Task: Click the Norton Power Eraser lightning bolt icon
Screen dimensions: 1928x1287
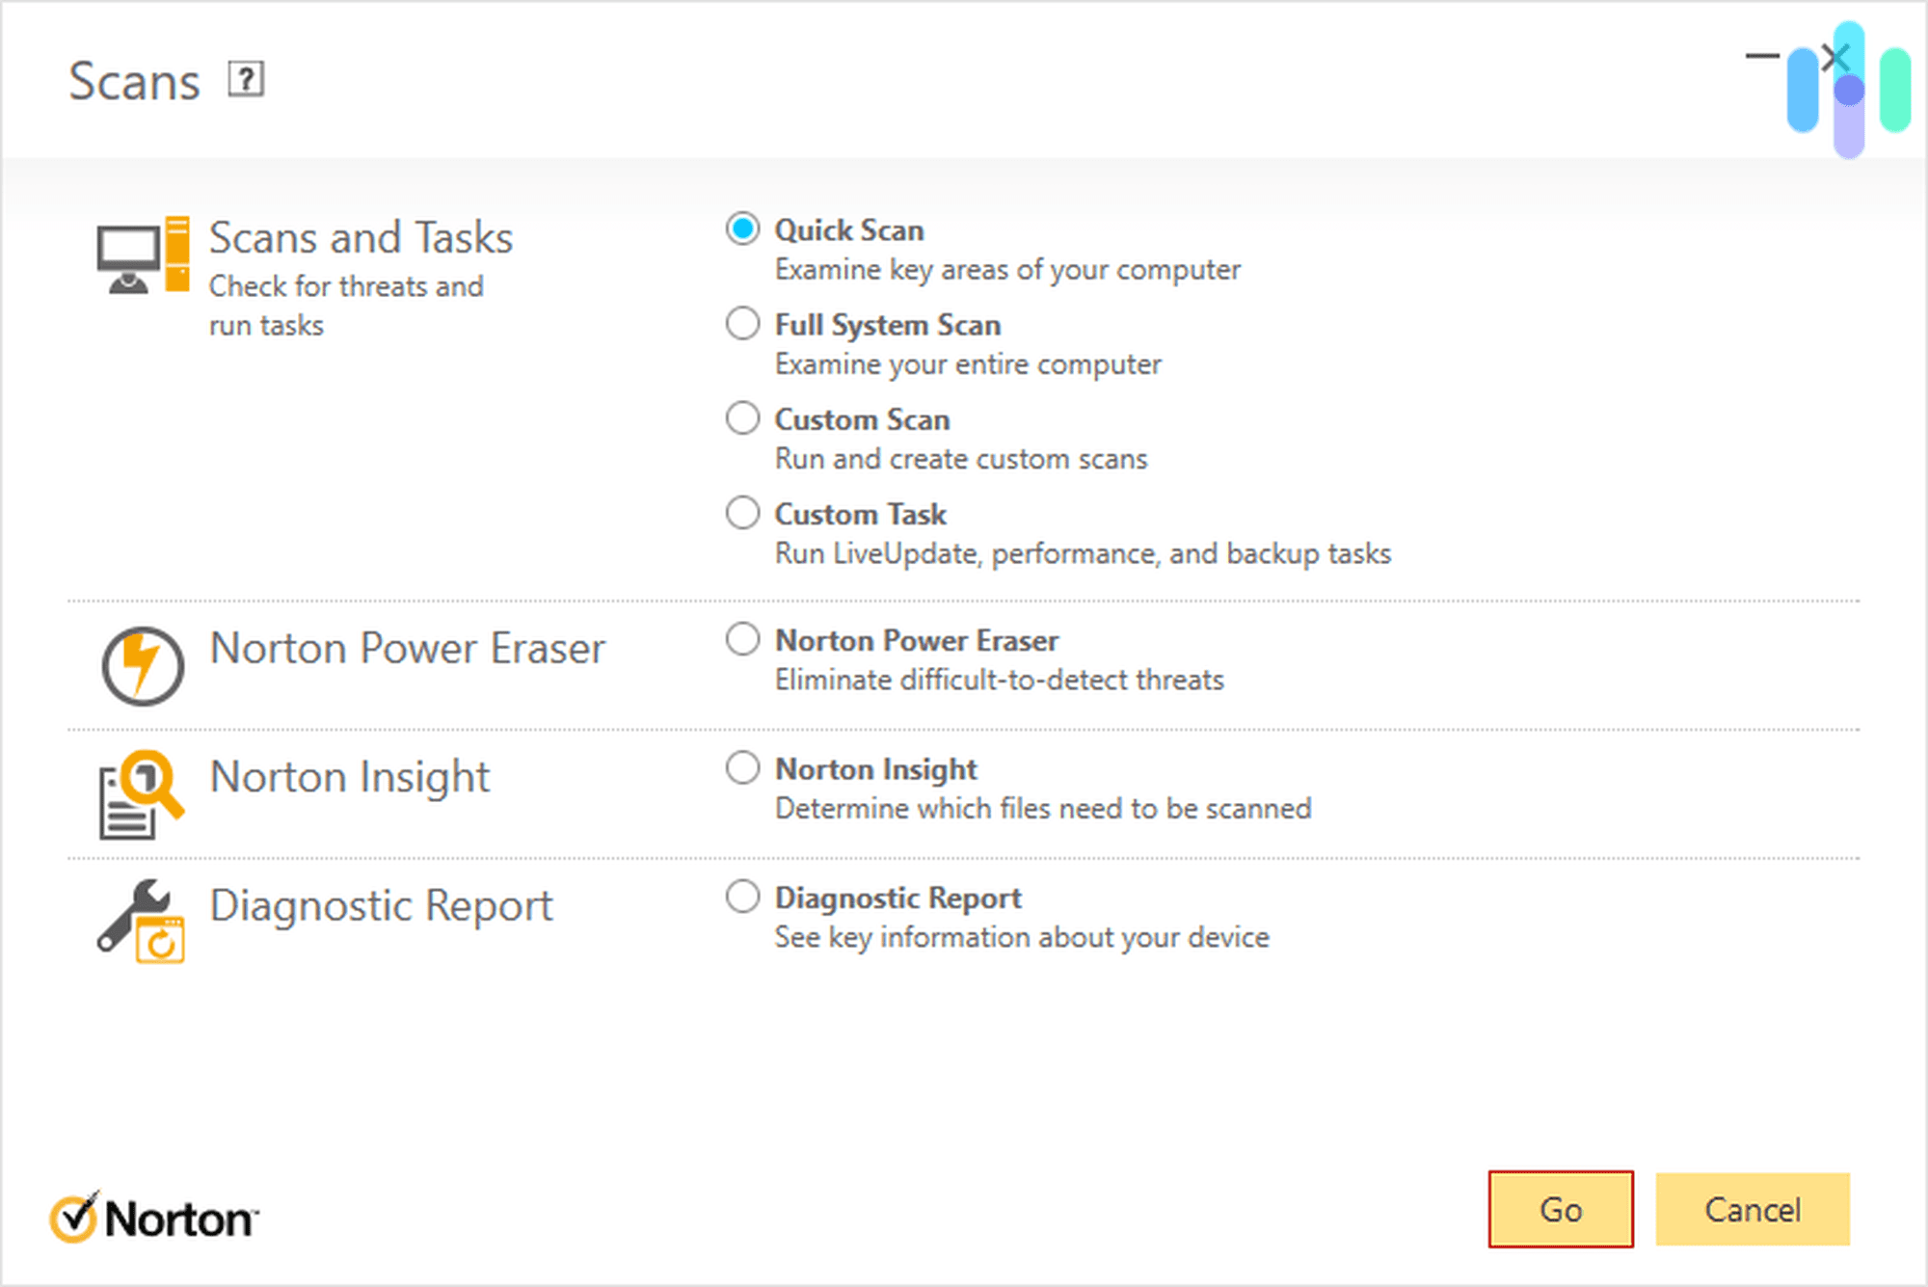Action: pos(142,666)
